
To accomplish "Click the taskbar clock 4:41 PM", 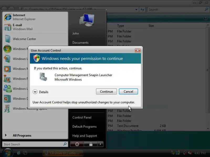I will [200, 153].
